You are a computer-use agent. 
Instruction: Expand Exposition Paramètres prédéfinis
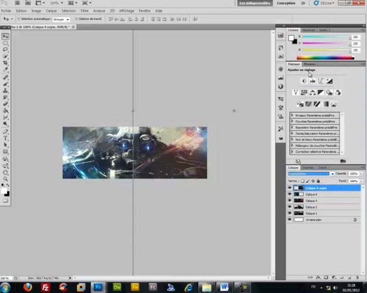292,127
